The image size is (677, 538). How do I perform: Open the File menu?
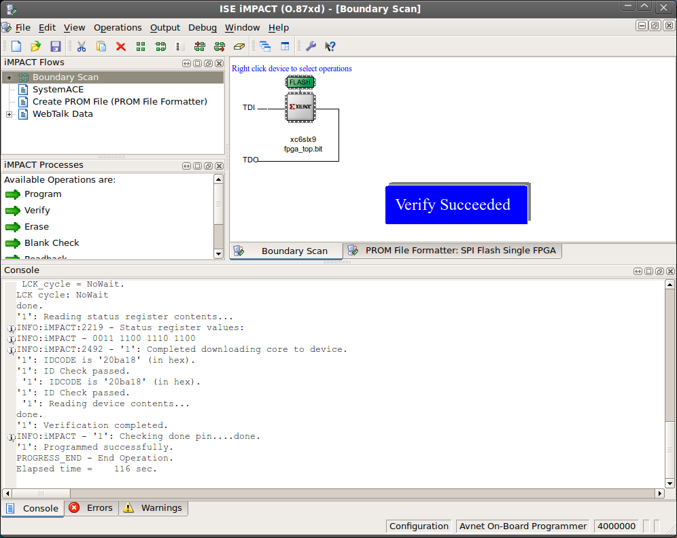click(23, 28)
